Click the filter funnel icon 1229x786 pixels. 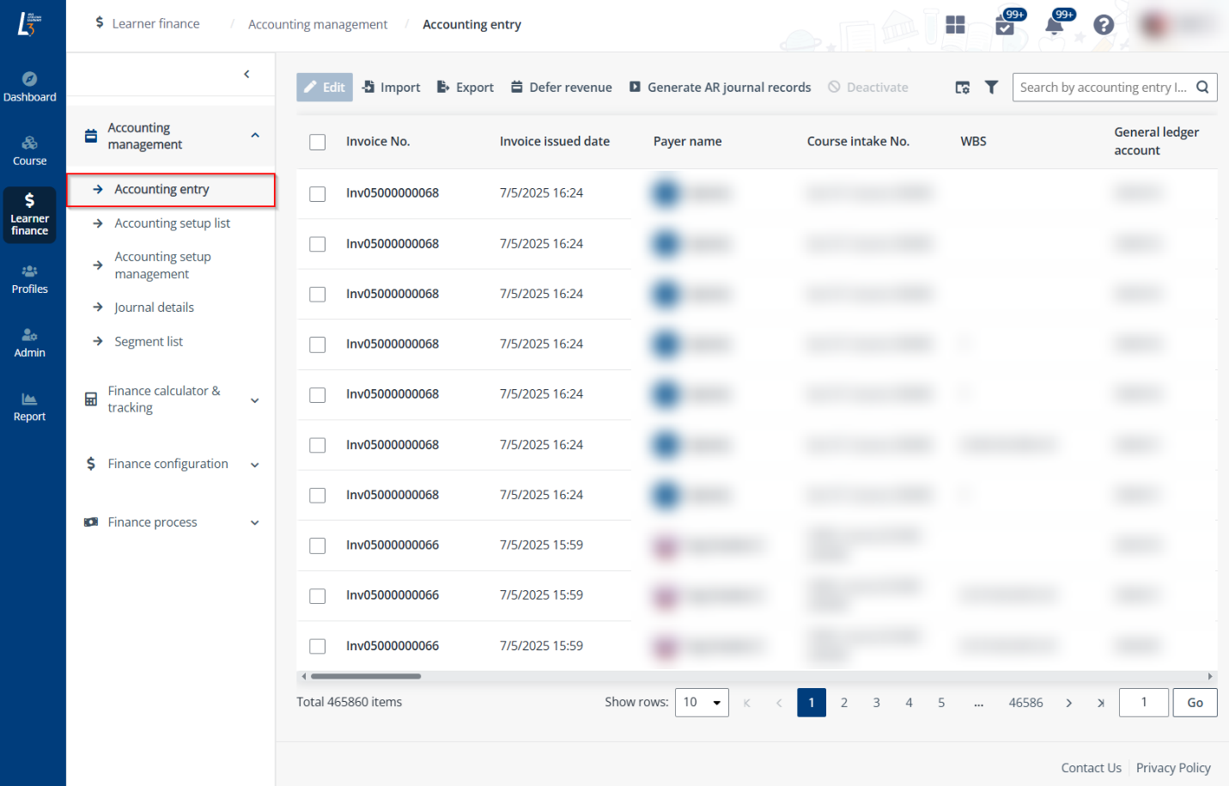pyautogui.click(x=991, y=87)
